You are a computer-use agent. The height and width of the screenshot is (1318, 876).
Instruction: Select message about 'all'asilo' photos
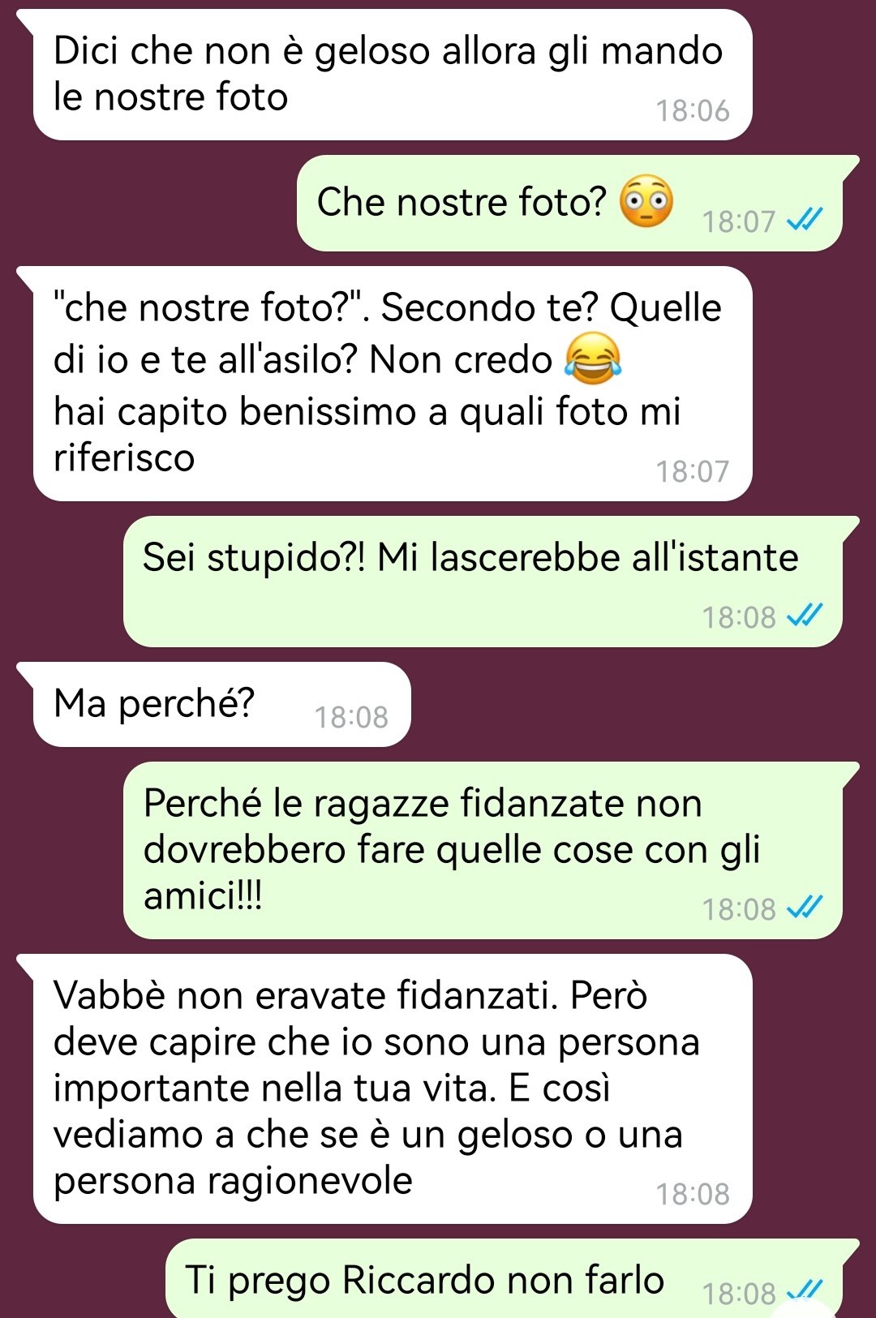[x=392, y=384]
